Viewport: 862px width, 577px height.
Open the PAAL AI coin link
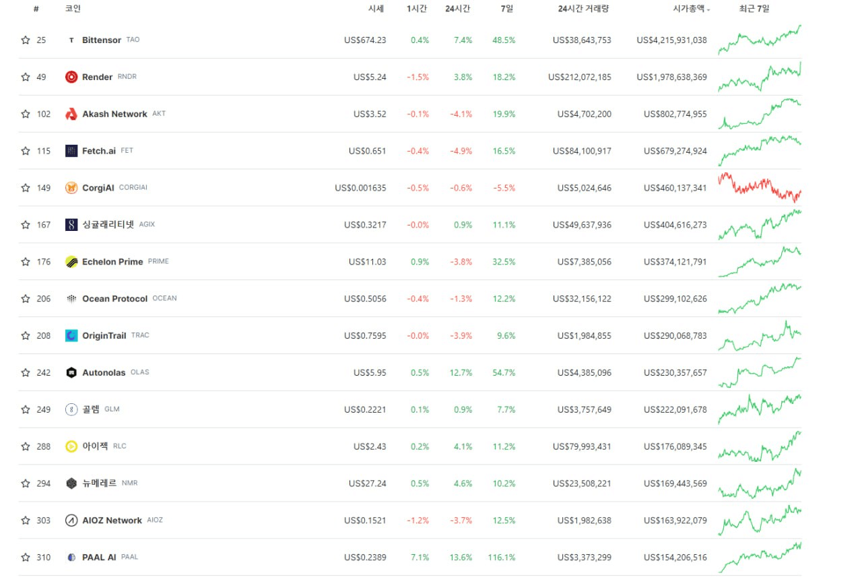coord(99,557)
